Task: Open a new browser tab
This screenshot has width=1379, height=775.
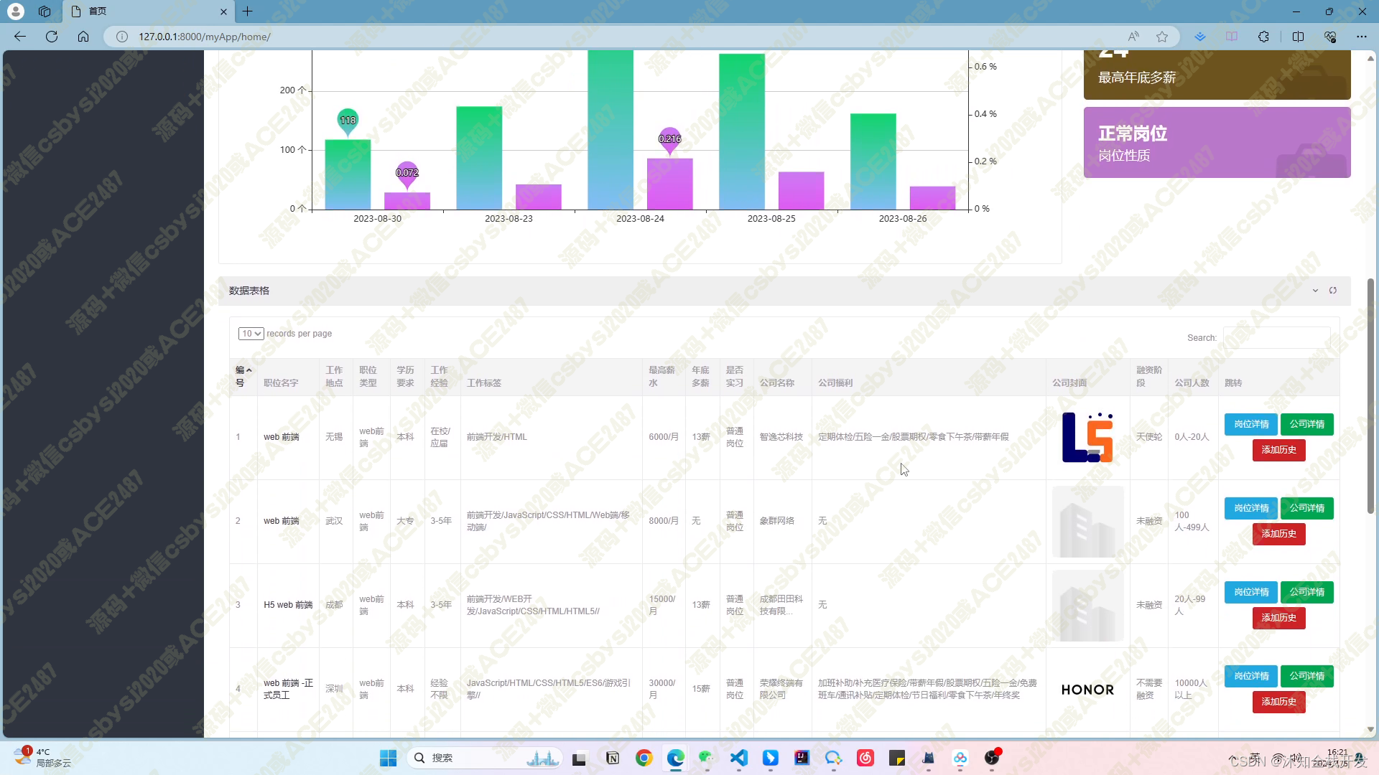Action: pos(248,11)
